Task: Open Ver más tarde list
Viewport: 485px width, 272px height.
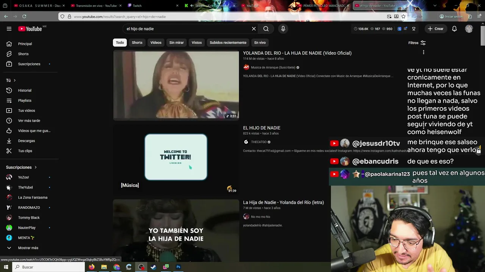Action: (29, 121)
